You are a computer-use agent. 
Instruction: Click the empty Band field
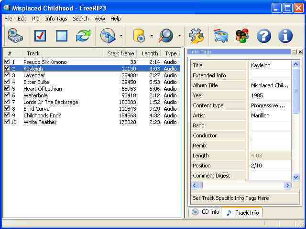[x=270, y=125]
